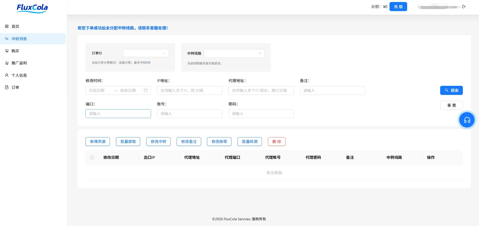Screen dimensions: 479x226
Task: Click the cart icon beside 购买
Action: tap(7, 51)
